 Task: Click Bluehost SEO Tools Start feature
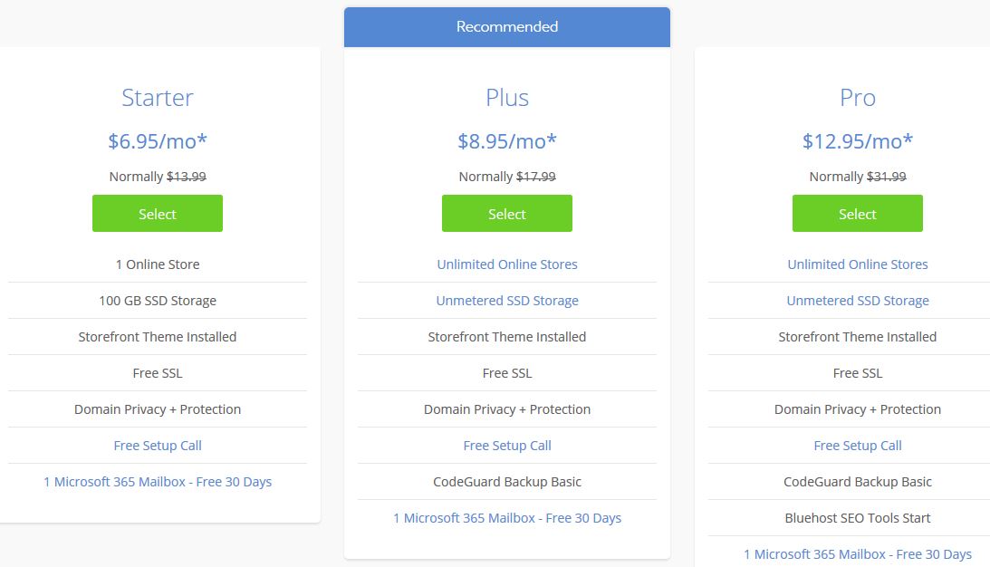[x=858, y=518]
